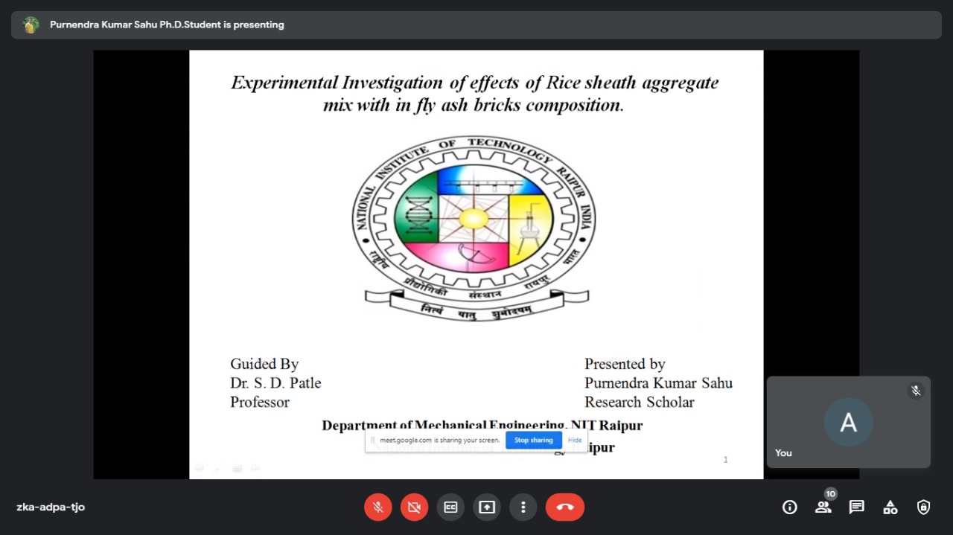The width and height of the screenshot is (953, 535).
Task: Click the red leave call button
Action: point(565,507)
